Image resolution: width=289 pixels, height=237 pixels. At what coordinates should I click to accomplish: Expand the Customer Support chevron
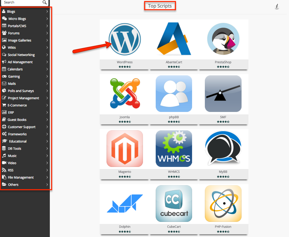pos(47,127)
